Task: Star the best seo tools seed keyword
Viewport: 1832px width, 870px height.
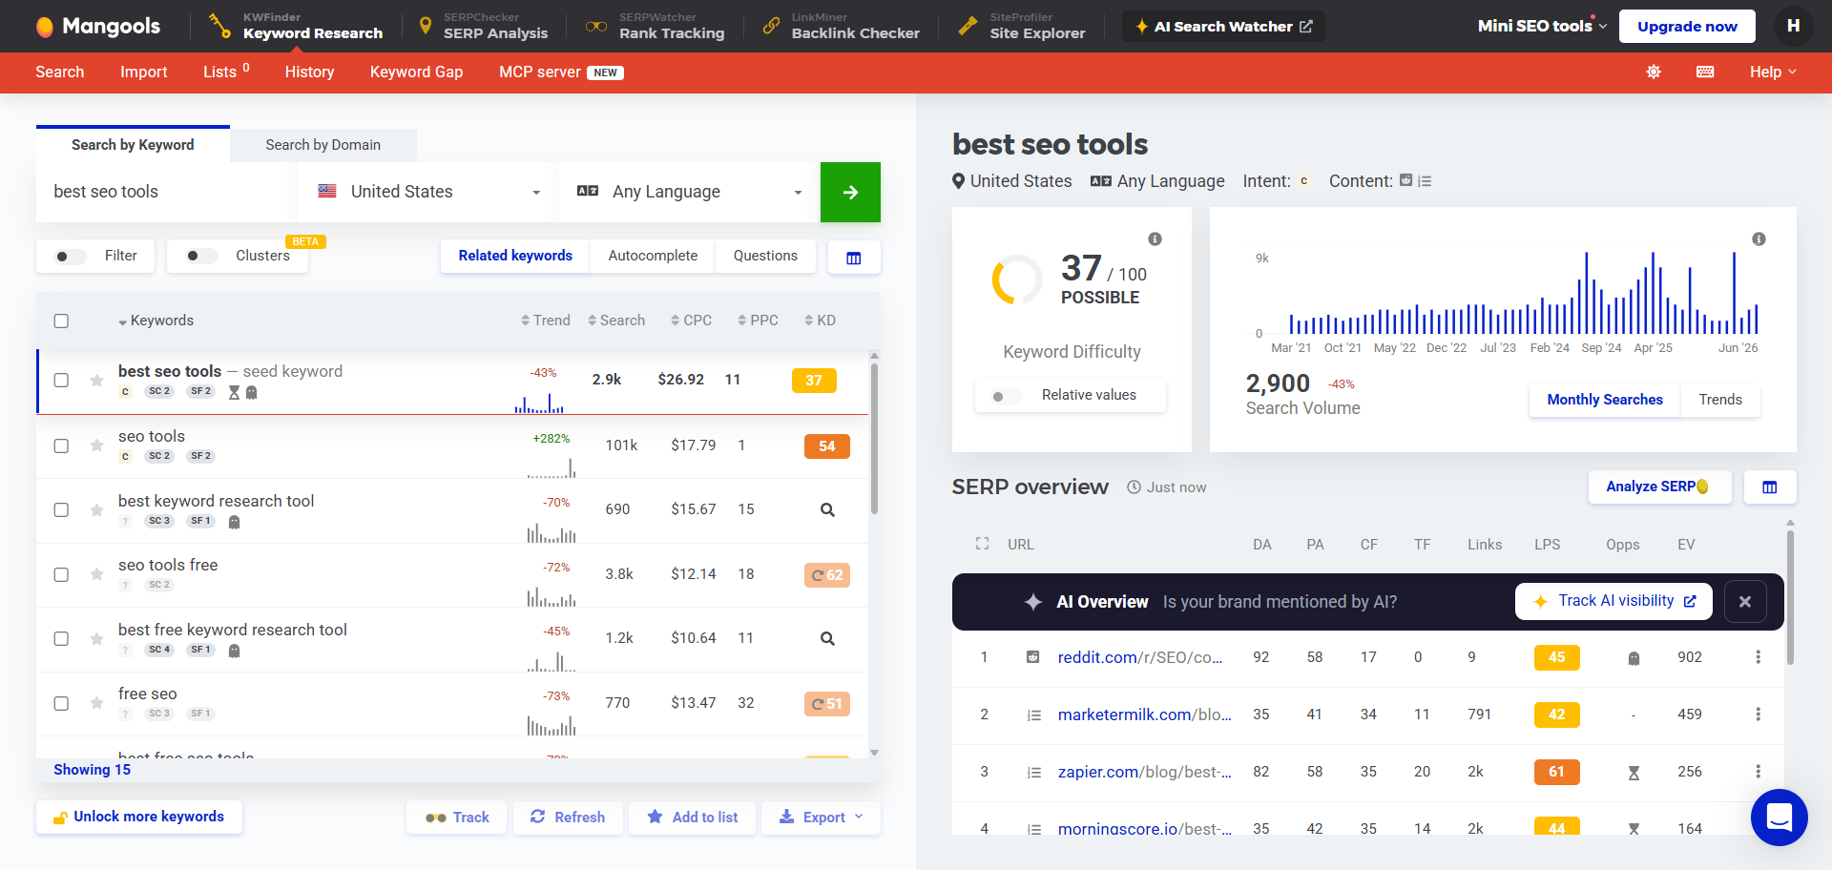Action: (x=96, y=381)
